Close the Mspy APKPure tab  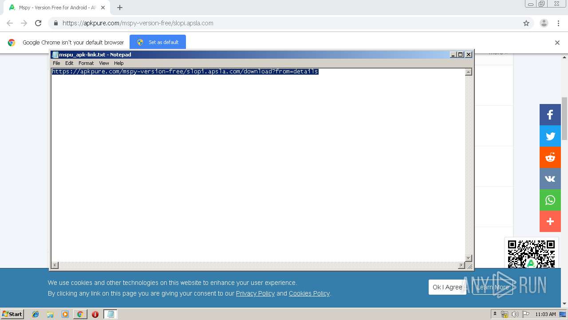click(x=103, y=8)
